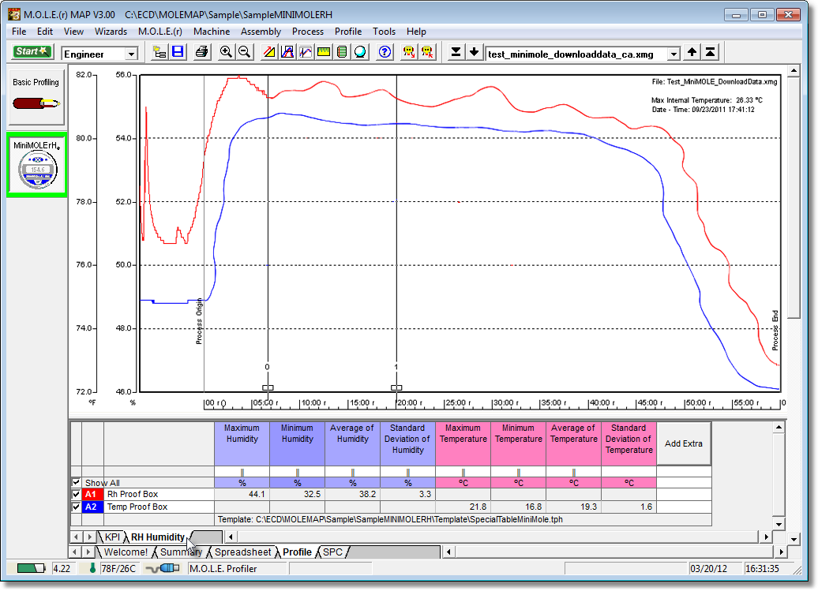Click the second yellow M.O.L.E. character icon

pos(427,52)
